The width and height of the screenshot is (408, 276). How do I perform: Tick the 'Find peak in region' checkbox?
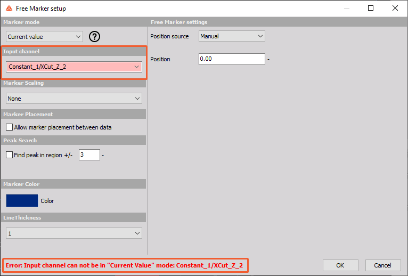click(x=10, y=155)
